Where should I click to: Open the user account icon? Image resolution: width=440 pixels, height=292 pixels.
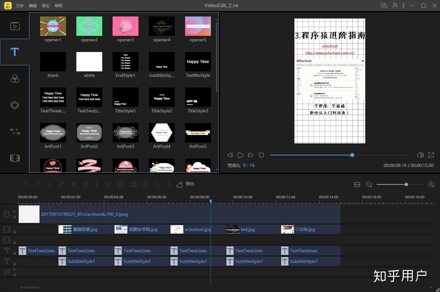point(395,5)
